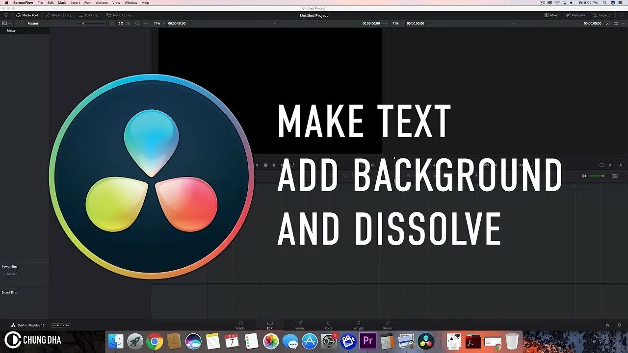Open the source clip name dropdown
The image size is (628, 353).
pos(275,24)
